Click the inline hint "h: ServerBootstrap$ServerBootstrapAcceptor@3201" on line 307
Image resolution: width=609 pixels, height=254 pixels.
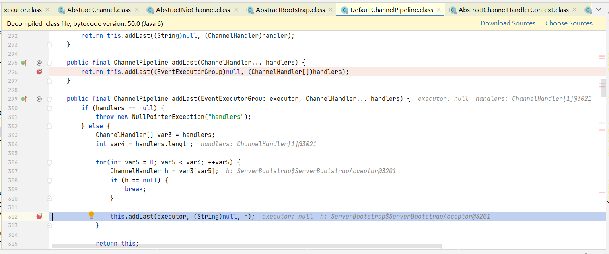[x=311, y=171]
